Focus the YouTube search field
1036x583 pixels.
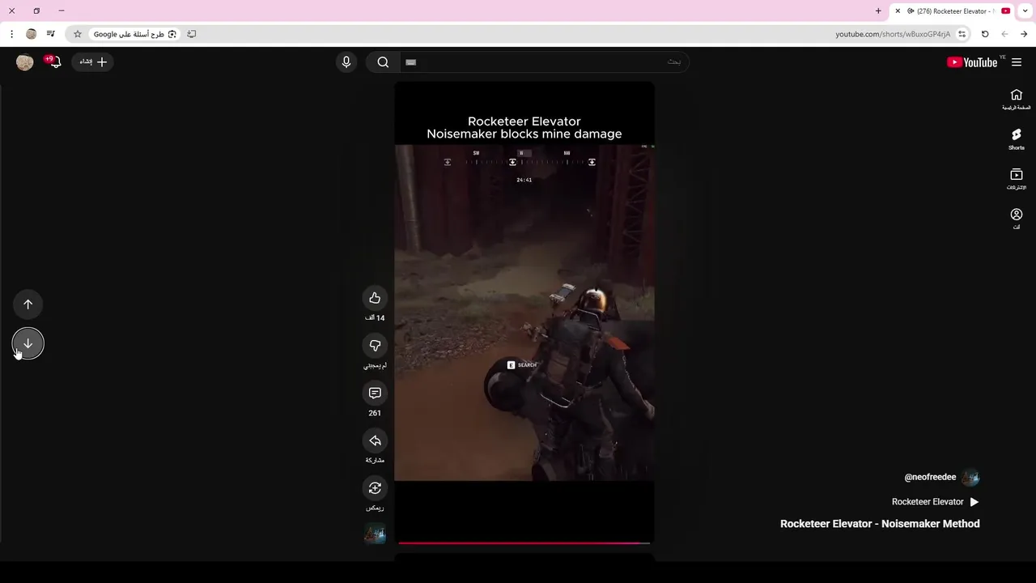543,62
